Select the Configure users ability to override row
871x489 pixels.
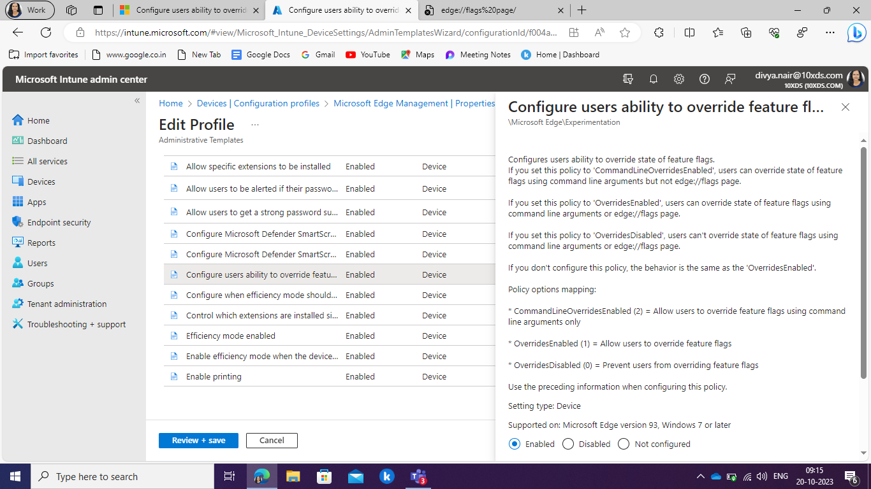[330, 274]
